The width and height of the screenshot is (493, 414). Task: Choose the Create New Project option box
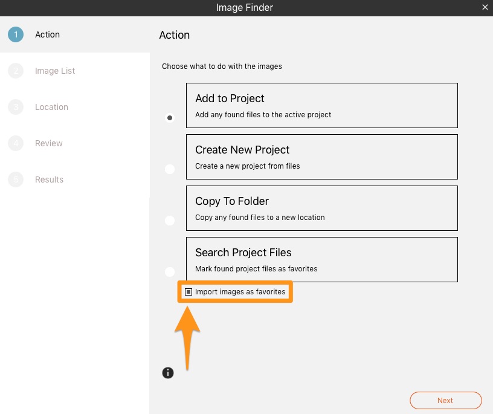[x=322, y=157]
